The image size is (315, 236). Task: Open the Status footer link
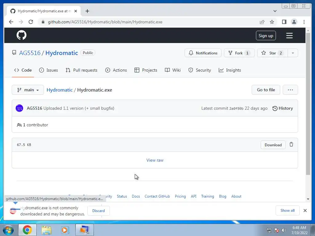(x=122, y=196)
